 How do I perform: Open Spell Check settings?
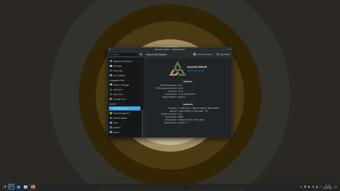(125, 90)
